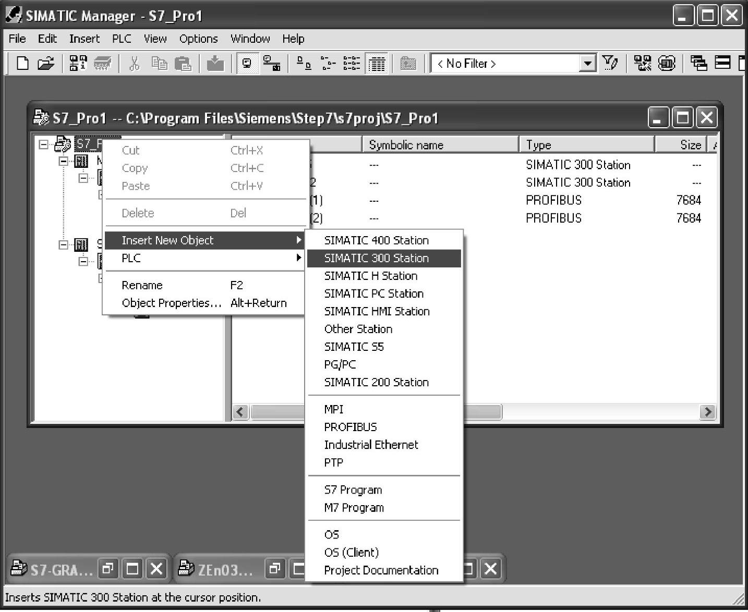
Task: Collapse the first station node in the tree
Action: pos(64,161)
